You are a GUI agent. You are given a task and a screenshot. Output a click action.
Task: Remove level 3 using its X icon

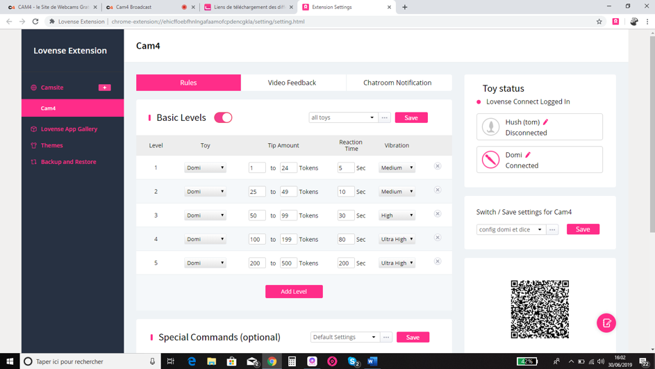[438, 214]
